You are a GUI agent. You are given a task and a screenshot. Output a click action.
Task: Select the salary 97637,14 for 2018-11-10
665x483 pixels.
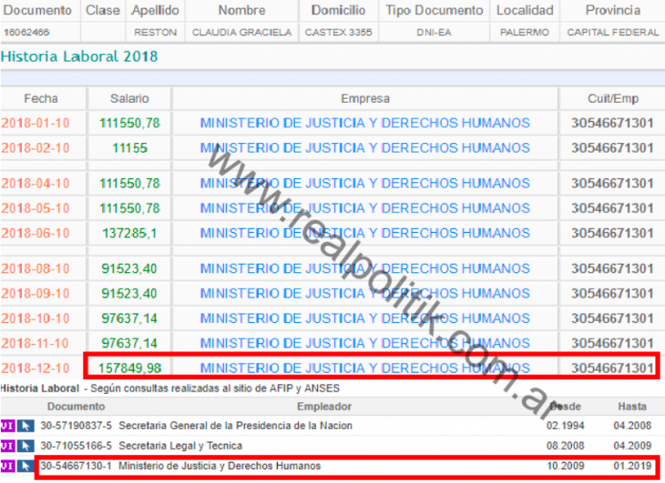(x=129, y=343)
